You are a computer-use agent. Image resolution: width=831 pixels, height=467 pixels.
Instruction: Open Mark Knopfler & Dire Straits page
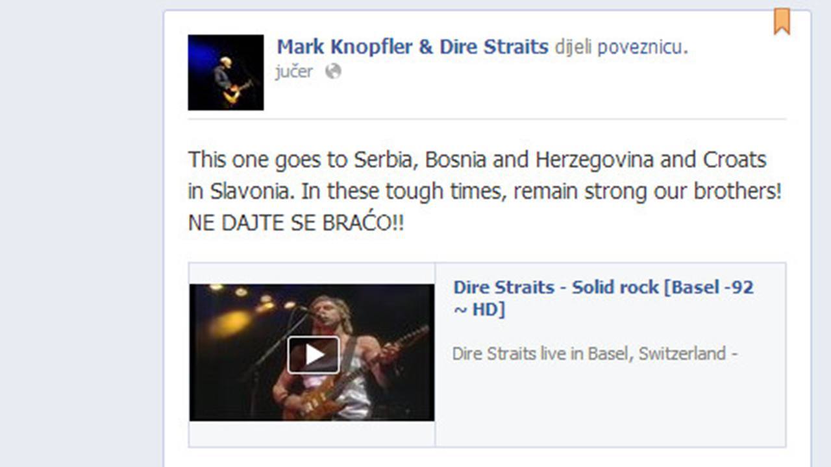pos(413,47)
